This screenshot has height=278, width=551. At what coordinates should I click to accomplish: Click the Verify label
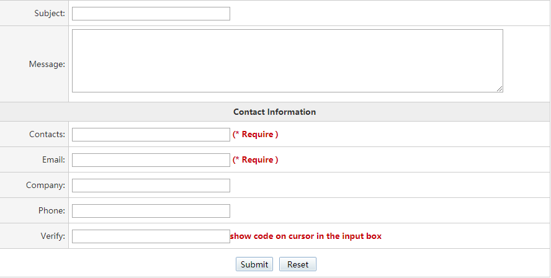click(x=52, y=236)
